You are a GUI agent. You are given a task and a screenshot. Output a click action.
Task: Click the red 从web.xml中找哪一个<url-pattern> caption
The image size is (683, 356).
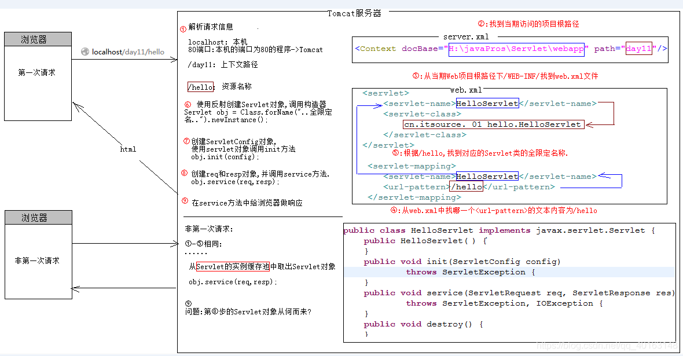(x=494, y=211)
